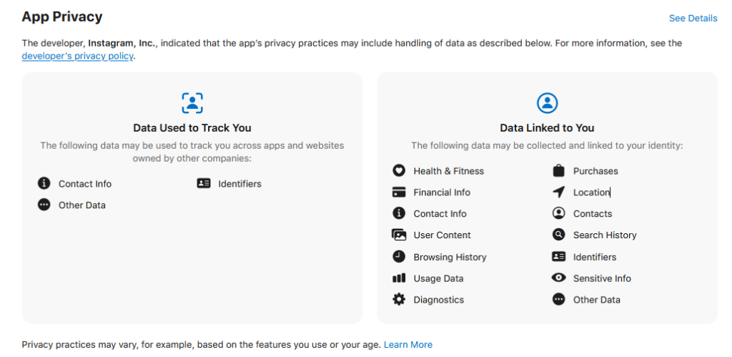
Task: Click the Diagnostics gear icon
Action: 399,300
